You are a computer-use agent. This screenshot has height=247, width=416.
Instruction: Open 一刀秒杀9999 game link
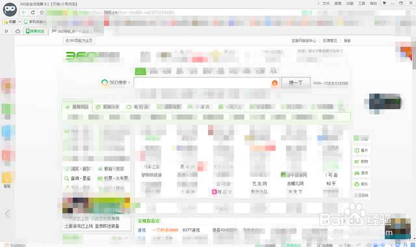(x=165, y=230)
